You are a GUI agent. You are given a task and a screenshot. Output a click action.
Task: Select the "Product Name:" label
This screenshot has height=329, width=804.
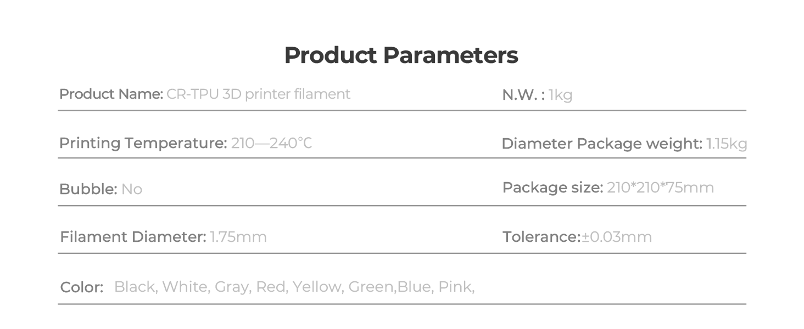point(111,94)
